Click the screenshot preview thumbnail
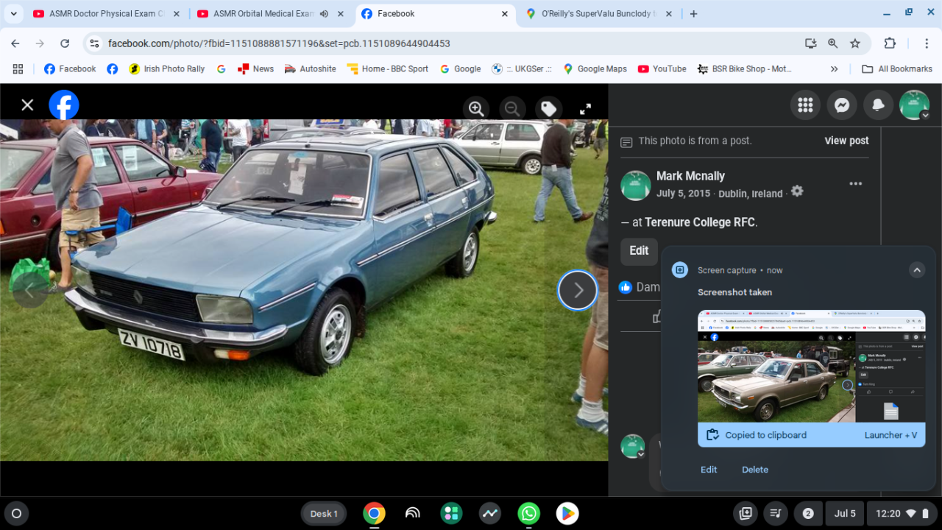The height and width of the screenshot is (530, 942). pos(811,366)
